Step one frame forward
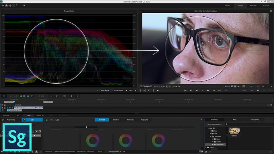Screen dimensions: 274x154 [214, 91]
